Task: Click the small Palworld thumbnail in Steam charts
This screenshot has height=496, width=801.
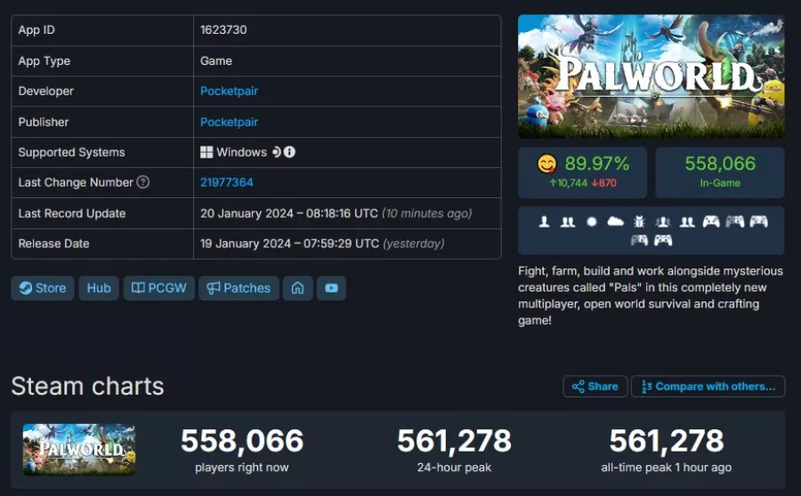Action: 79,450
